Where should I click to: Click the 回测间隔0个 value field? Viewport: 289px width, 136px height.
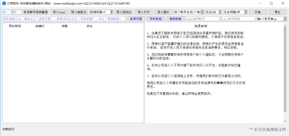(x=100, y=12)
